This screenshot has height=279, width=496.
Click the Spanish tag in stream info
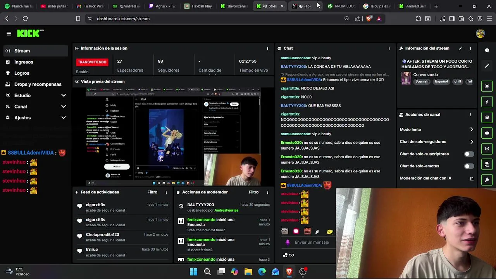(422, 82)
